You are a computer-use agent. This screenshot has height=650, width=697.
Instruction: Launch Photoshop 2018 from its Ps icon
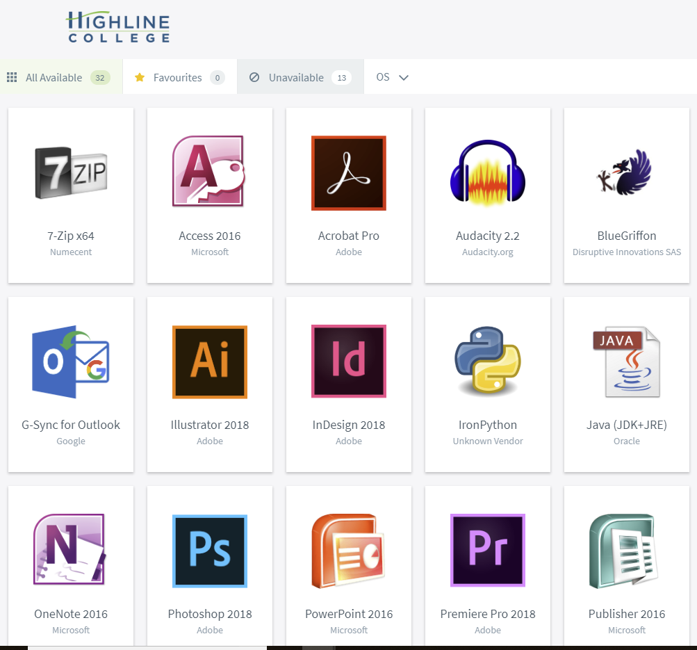(210, 551)
